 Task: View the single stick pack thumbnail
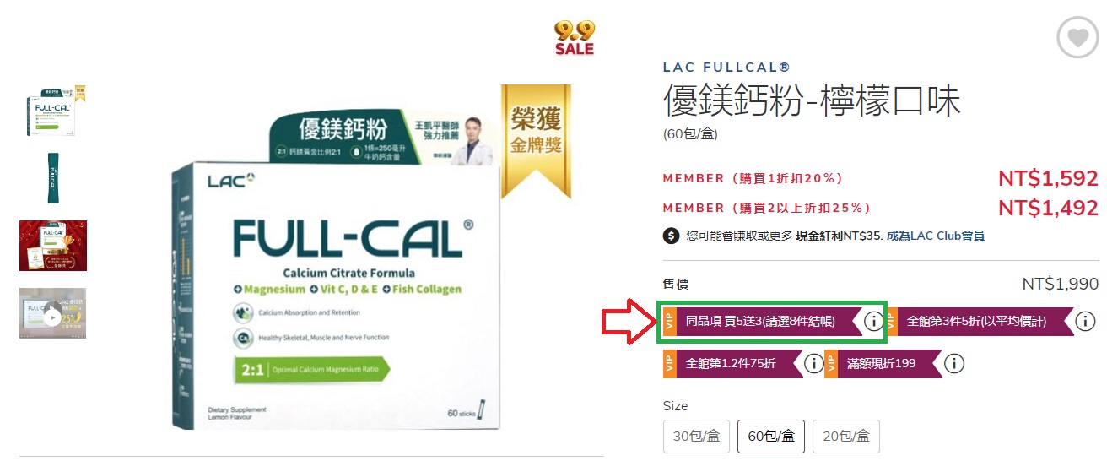(52, 178)
